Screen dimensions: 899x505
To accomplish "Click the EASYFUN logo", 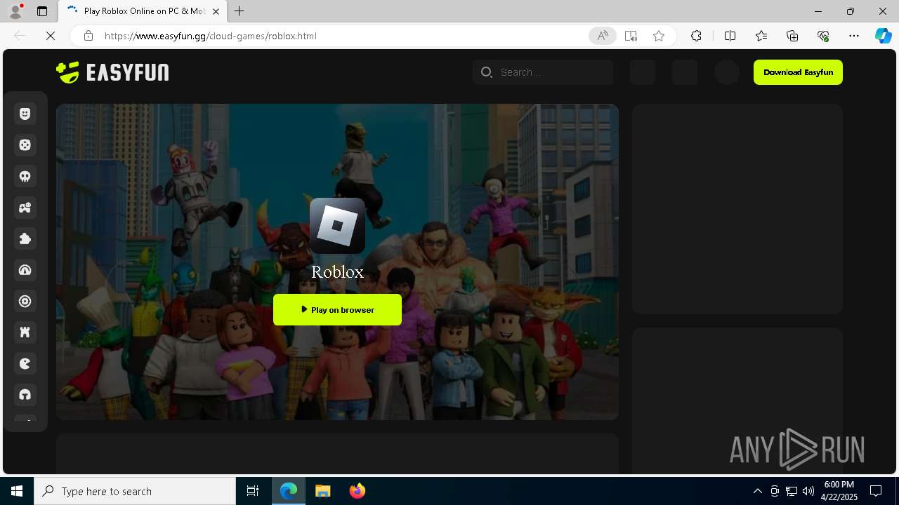I will point(112,72).
